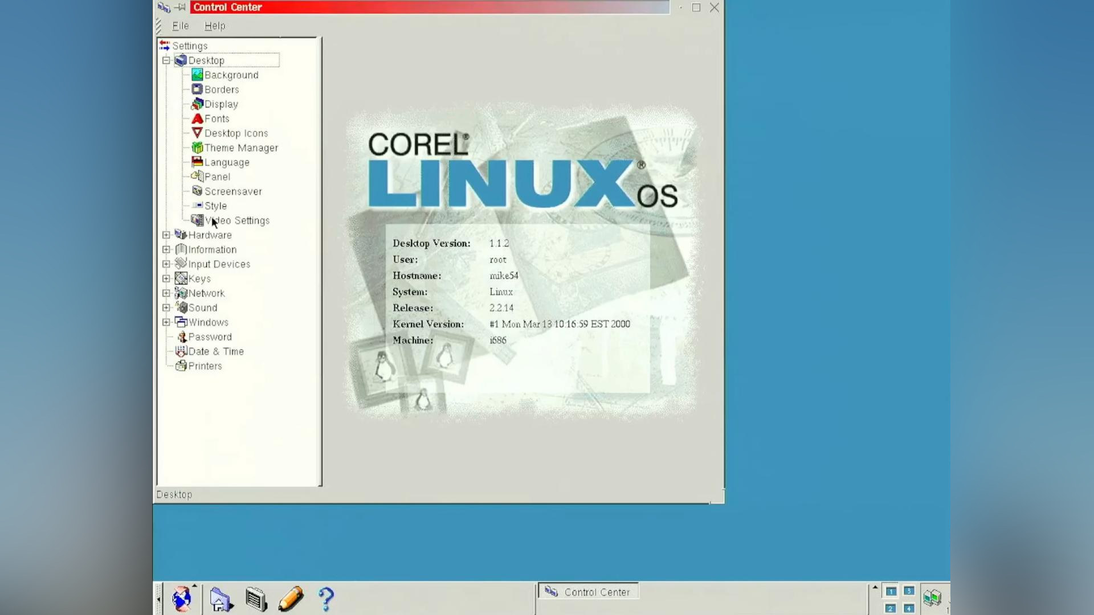This screenshot has width=1094, height=615.
Task: Expand the Sound tree node
Action: [x=166, y=307]
